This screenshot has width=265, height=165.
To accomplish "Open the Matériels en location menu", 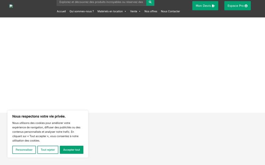I will 110,11.
